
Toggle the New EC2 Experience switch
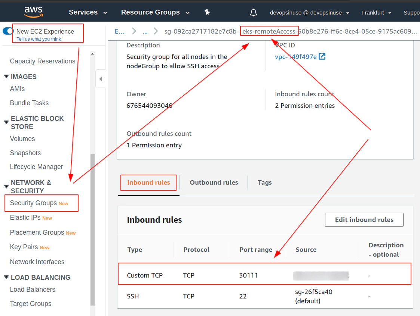(x=8, y=31)
